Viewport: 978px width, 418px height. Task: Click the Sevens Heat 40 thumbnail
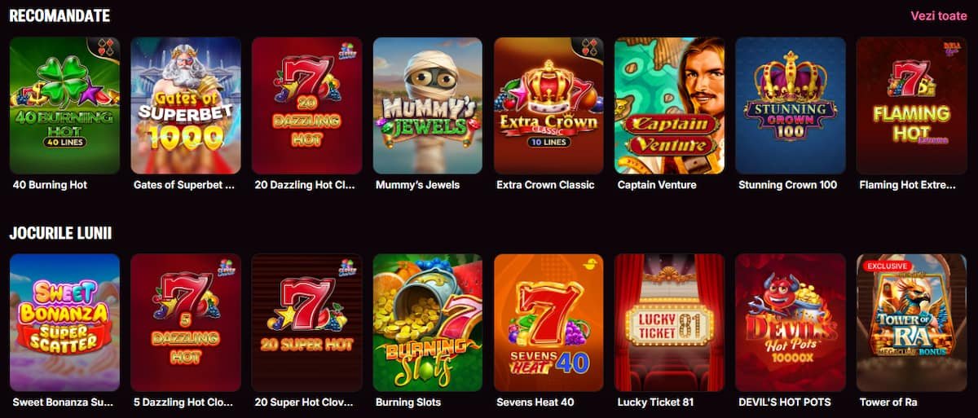(x=548, y=323)
